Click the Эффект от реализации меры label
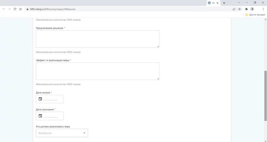This screenshot has width=267, height=142. tap(53, 60)
